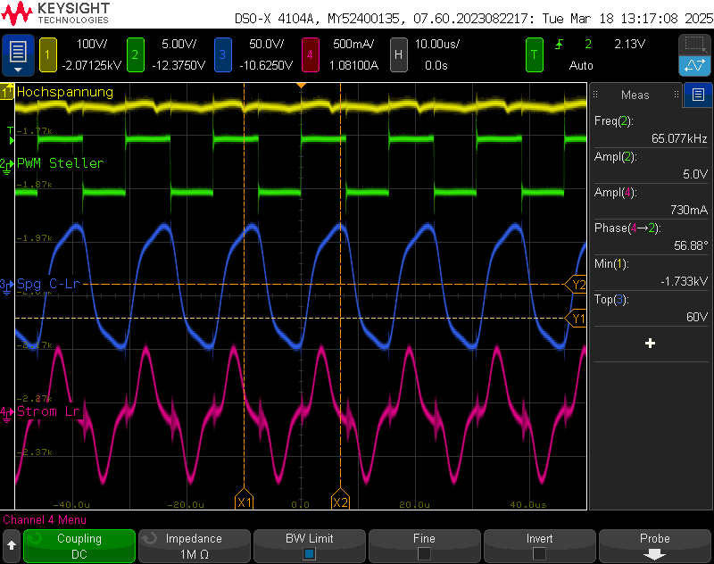Select the blue channel 3 badge

click(222, 55)
